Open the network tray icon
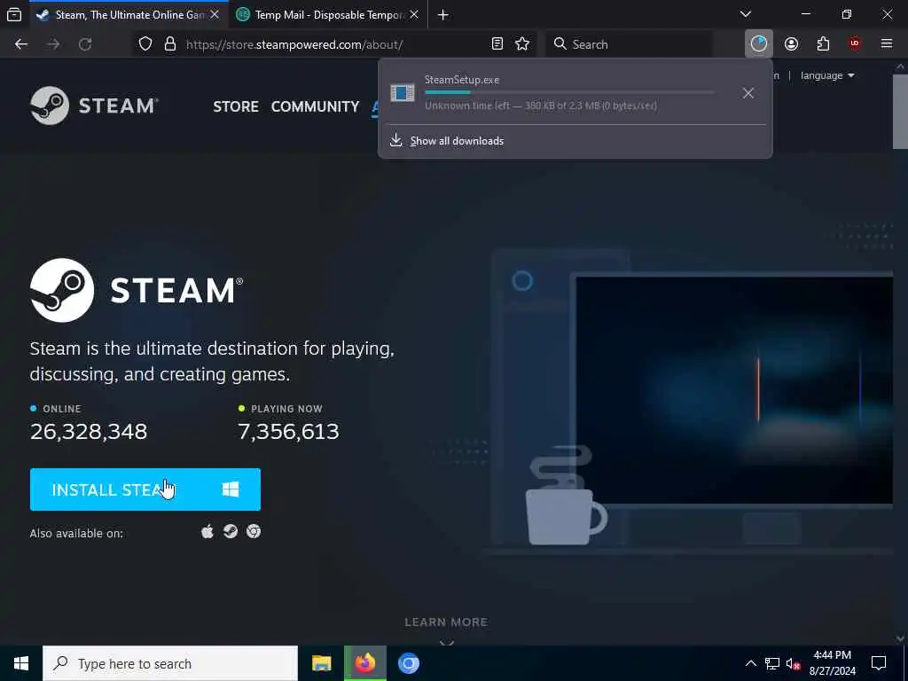The width and height of the screenshot is (908, 681). click(772, 663)
